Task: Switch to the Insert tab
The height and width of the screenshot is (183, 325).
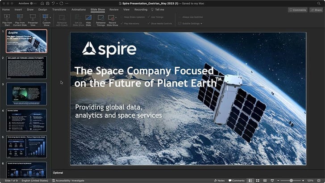Action: pyautogui.click(x=18, y=9)
